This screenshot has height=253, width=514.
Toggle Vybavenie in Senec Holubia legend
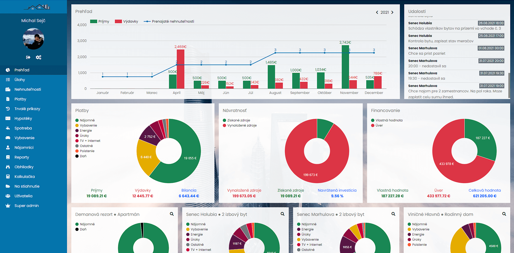click(197, 229)
